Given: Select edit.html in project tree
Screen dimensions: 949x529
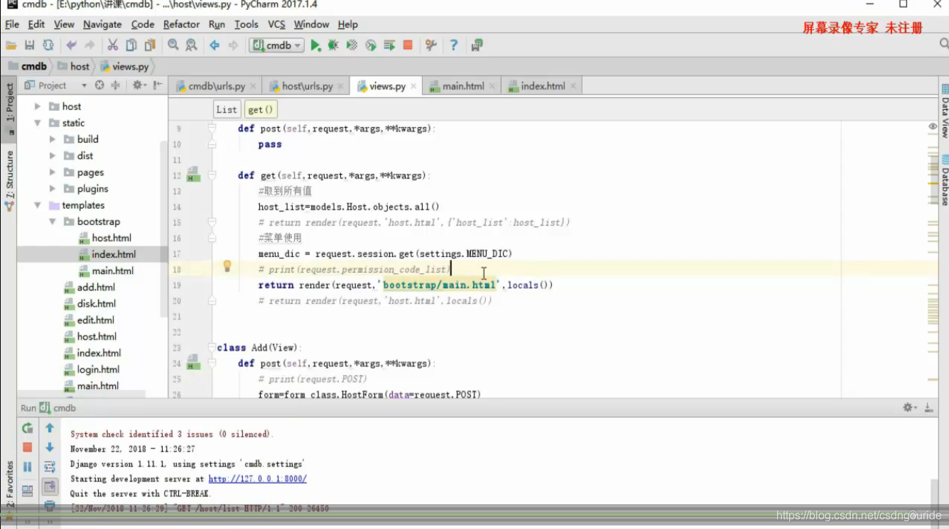Looking at the screenshot, I should (x=96, y=320).
